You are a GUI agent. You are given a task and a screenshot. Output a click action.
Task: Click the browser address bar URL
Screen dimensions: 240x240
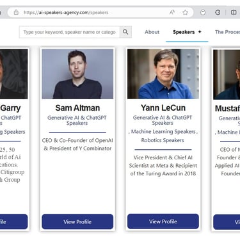66,13
